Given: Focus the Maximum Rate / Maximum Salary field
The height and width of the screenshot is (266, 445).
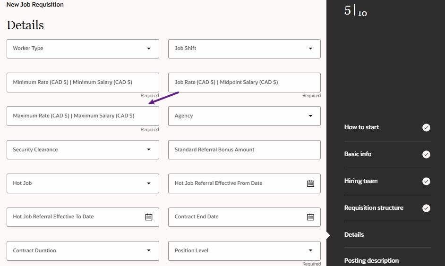Looking at the screenshot, I should click(x=83, y=116).
